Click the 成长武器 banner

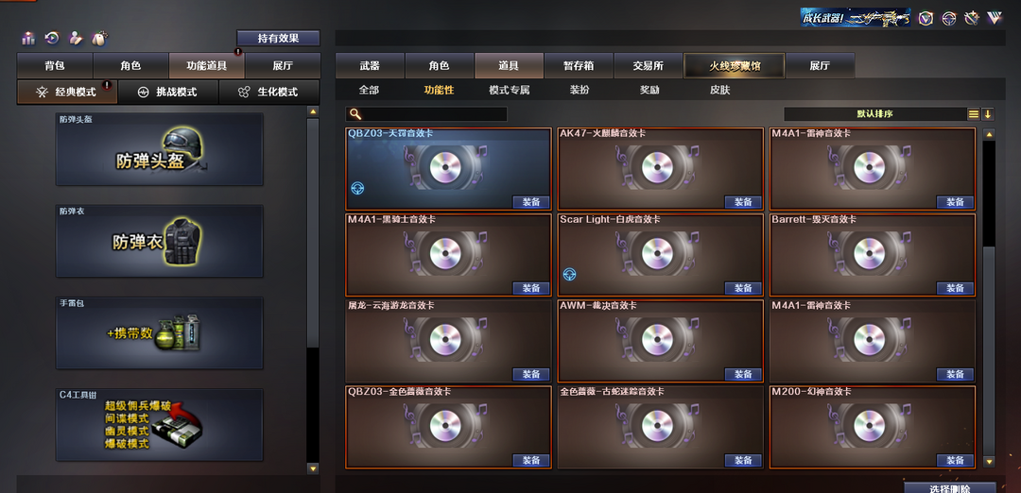point(855,18)
